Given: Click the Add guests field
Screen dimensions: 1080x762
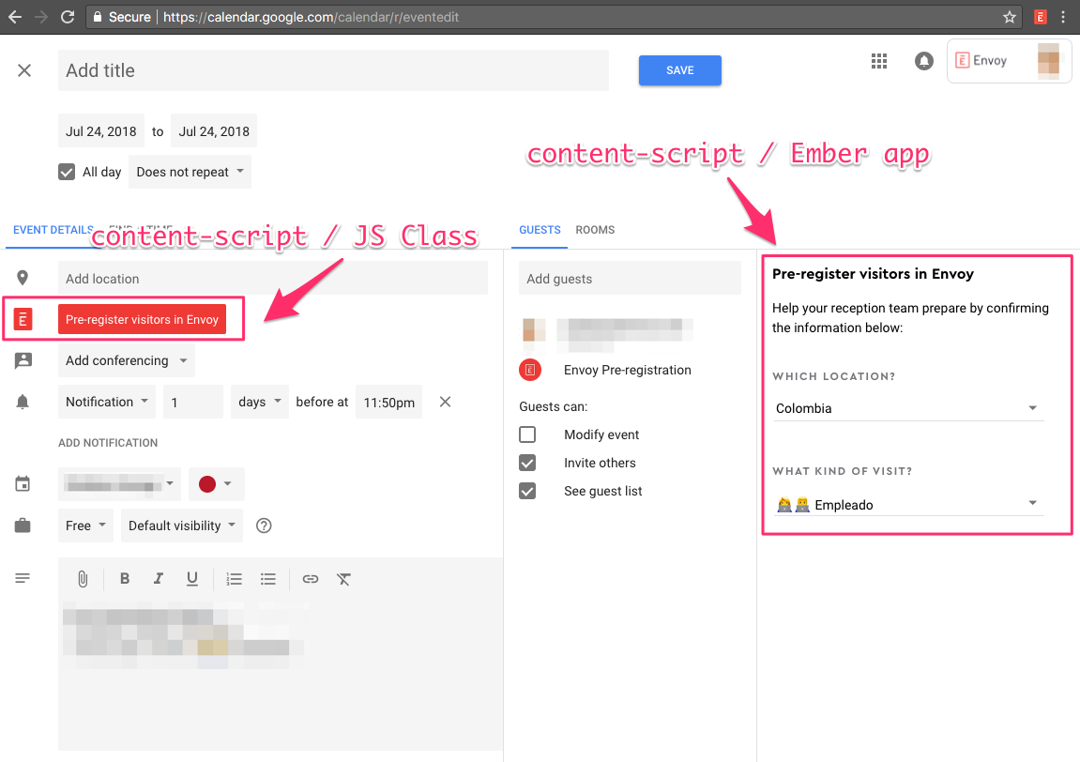Looking at the screenshot, I should [x=631, y=279].
